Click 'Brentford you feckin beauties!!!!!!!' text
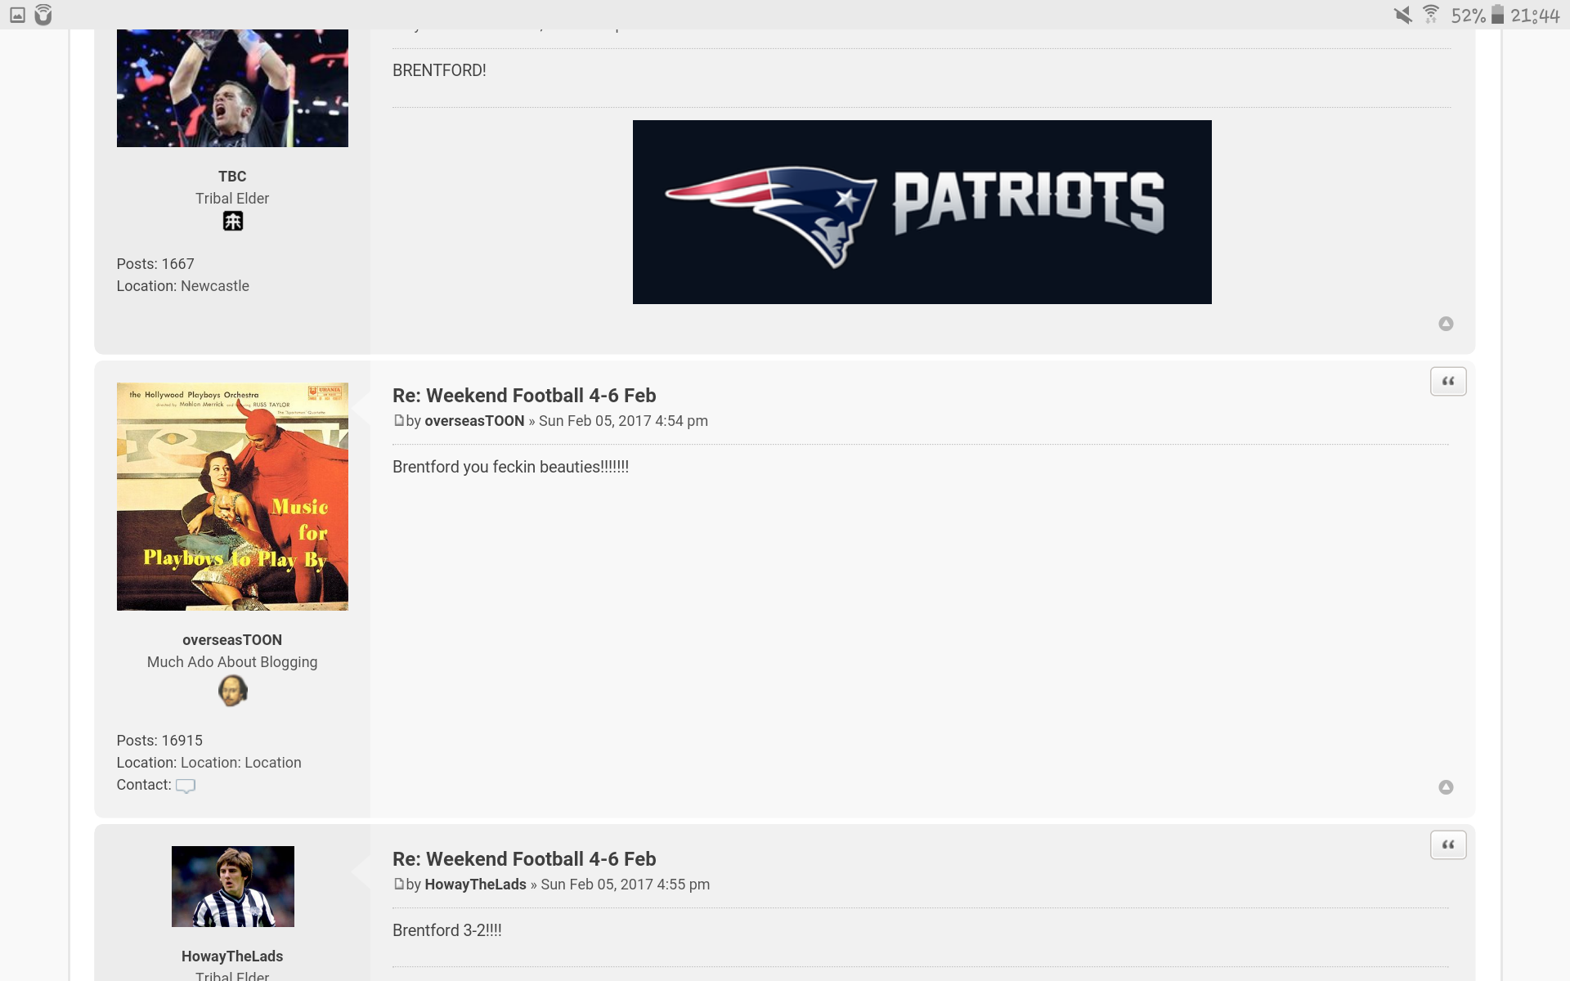 point(510,467)
